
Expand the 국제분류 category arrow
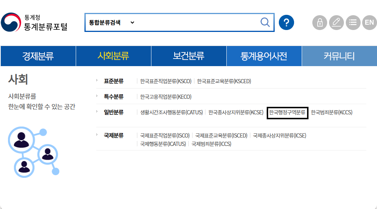point(97,135)
